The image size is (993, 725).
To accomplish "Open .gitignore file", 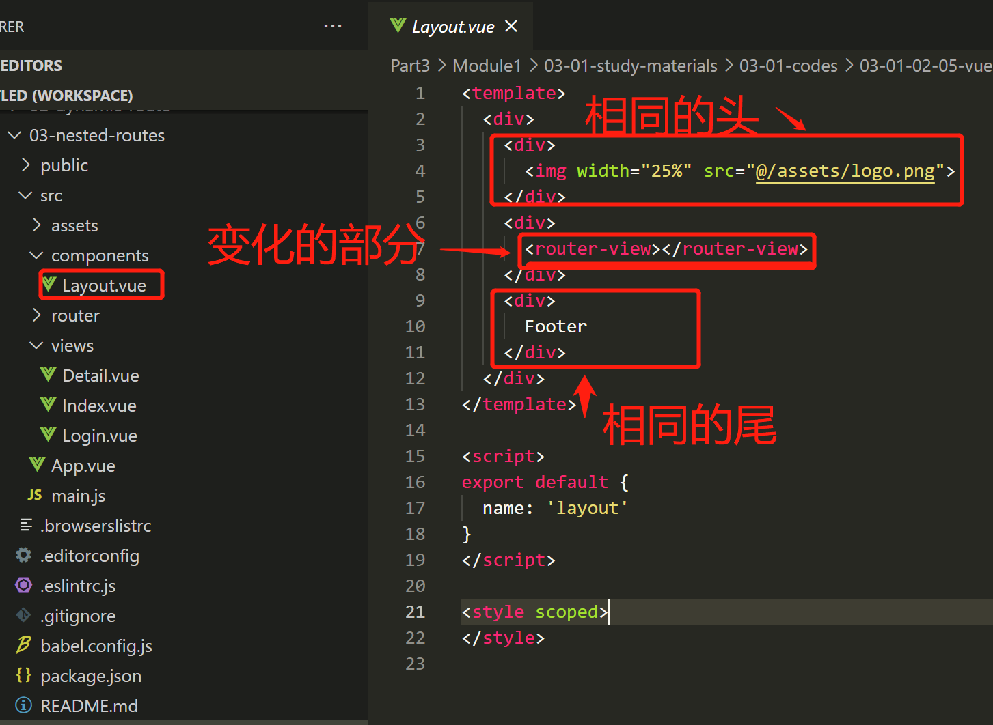I will [78, 616].
